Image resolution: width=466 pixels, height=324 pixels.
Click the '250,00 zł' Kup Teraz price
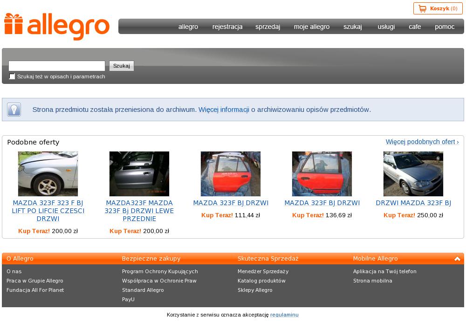pos(430,215)
